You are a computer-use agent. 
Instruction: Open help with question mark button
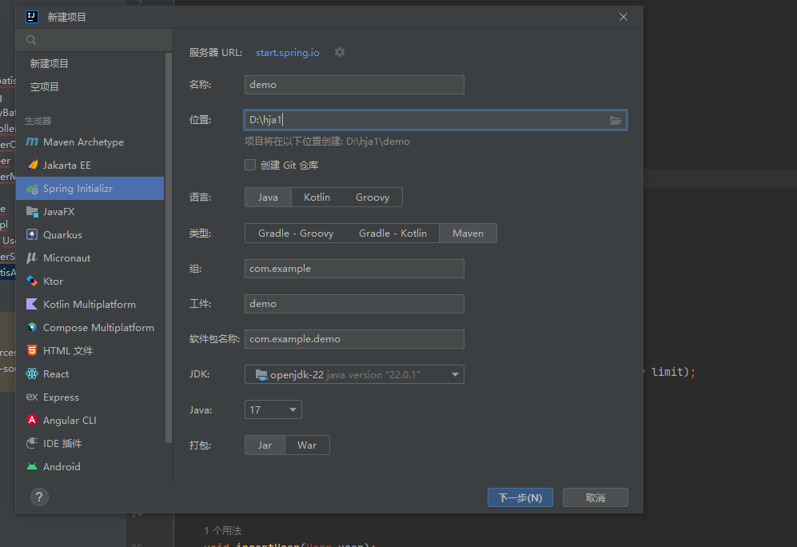(39, 497)
